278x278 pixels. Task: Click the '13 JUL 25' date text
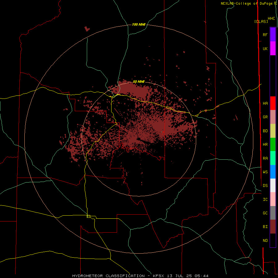point(179,276)
